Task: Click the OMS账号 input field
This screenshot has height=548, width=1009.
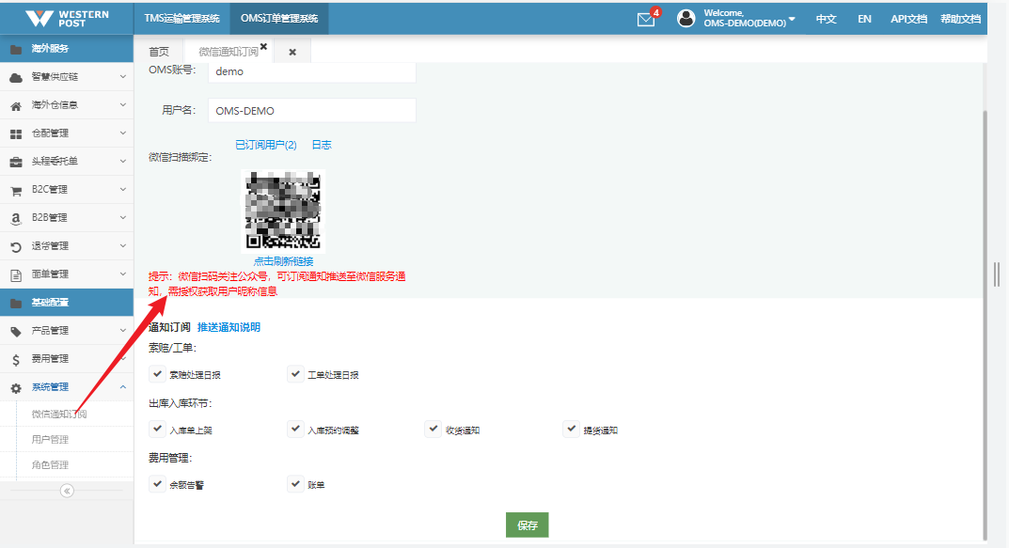Action: [312, 72]
